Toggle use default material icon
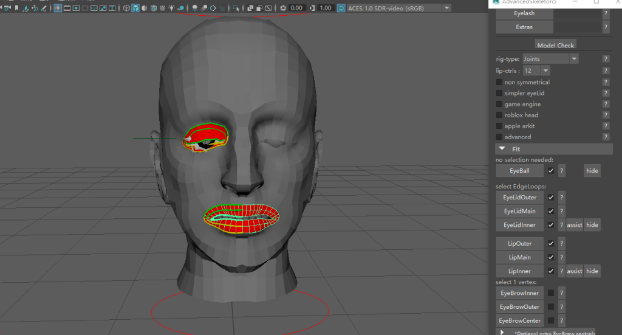622x335 pixels. pyautogui.click(x=145, y=8)
